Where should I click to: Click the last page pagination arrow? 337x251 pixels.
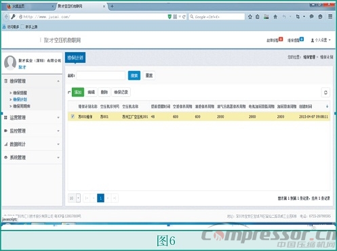tap(115, 198)
